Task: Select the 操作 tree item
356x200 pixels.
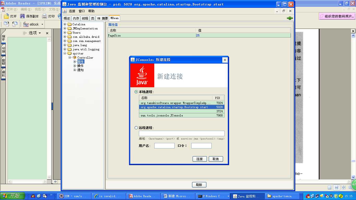Action: click(80, 66)
